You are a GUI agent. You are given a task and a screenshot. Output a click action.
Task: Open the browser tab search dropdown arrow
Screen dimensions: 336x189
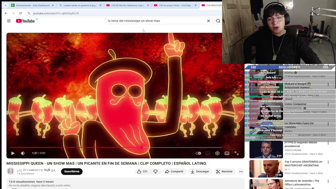[5, 5]
